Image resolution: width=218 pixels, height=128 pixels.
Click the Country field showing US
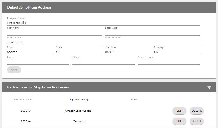pos(177,52)
